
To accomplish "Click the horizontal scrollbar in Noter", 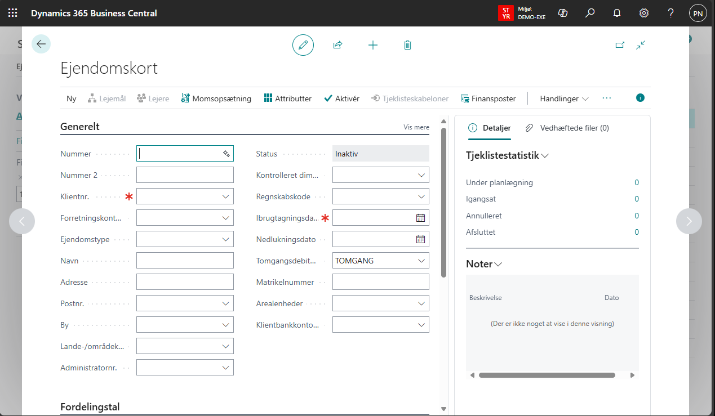I will coord(547,375).
